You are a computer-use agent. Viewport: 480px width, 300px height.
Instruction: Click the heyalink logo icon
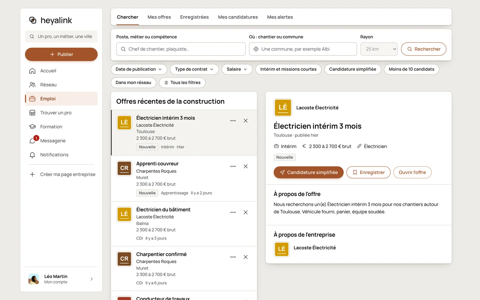click(x=33, y=20)
